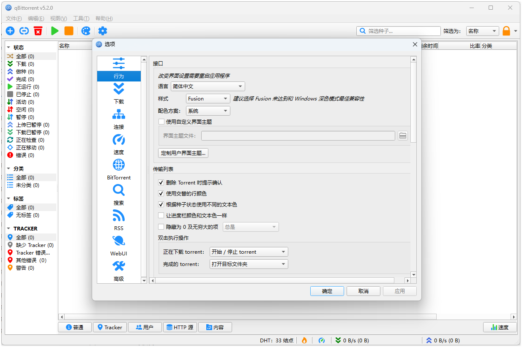Click the 界面主题文件 path field
Screen dimensions: 522x347
click(x=298, y=136)
